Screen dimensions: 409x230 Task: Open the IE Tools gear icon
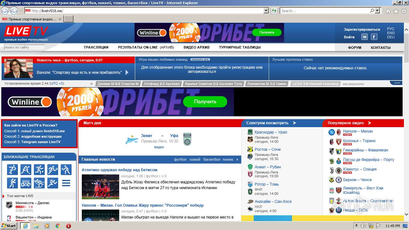pyautogui.click(x=404, y=11)
